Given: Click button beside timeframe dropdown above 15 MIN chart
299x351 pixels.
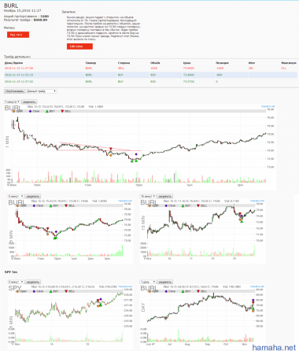Looking at the screenshot, I should tap(165, 196).
